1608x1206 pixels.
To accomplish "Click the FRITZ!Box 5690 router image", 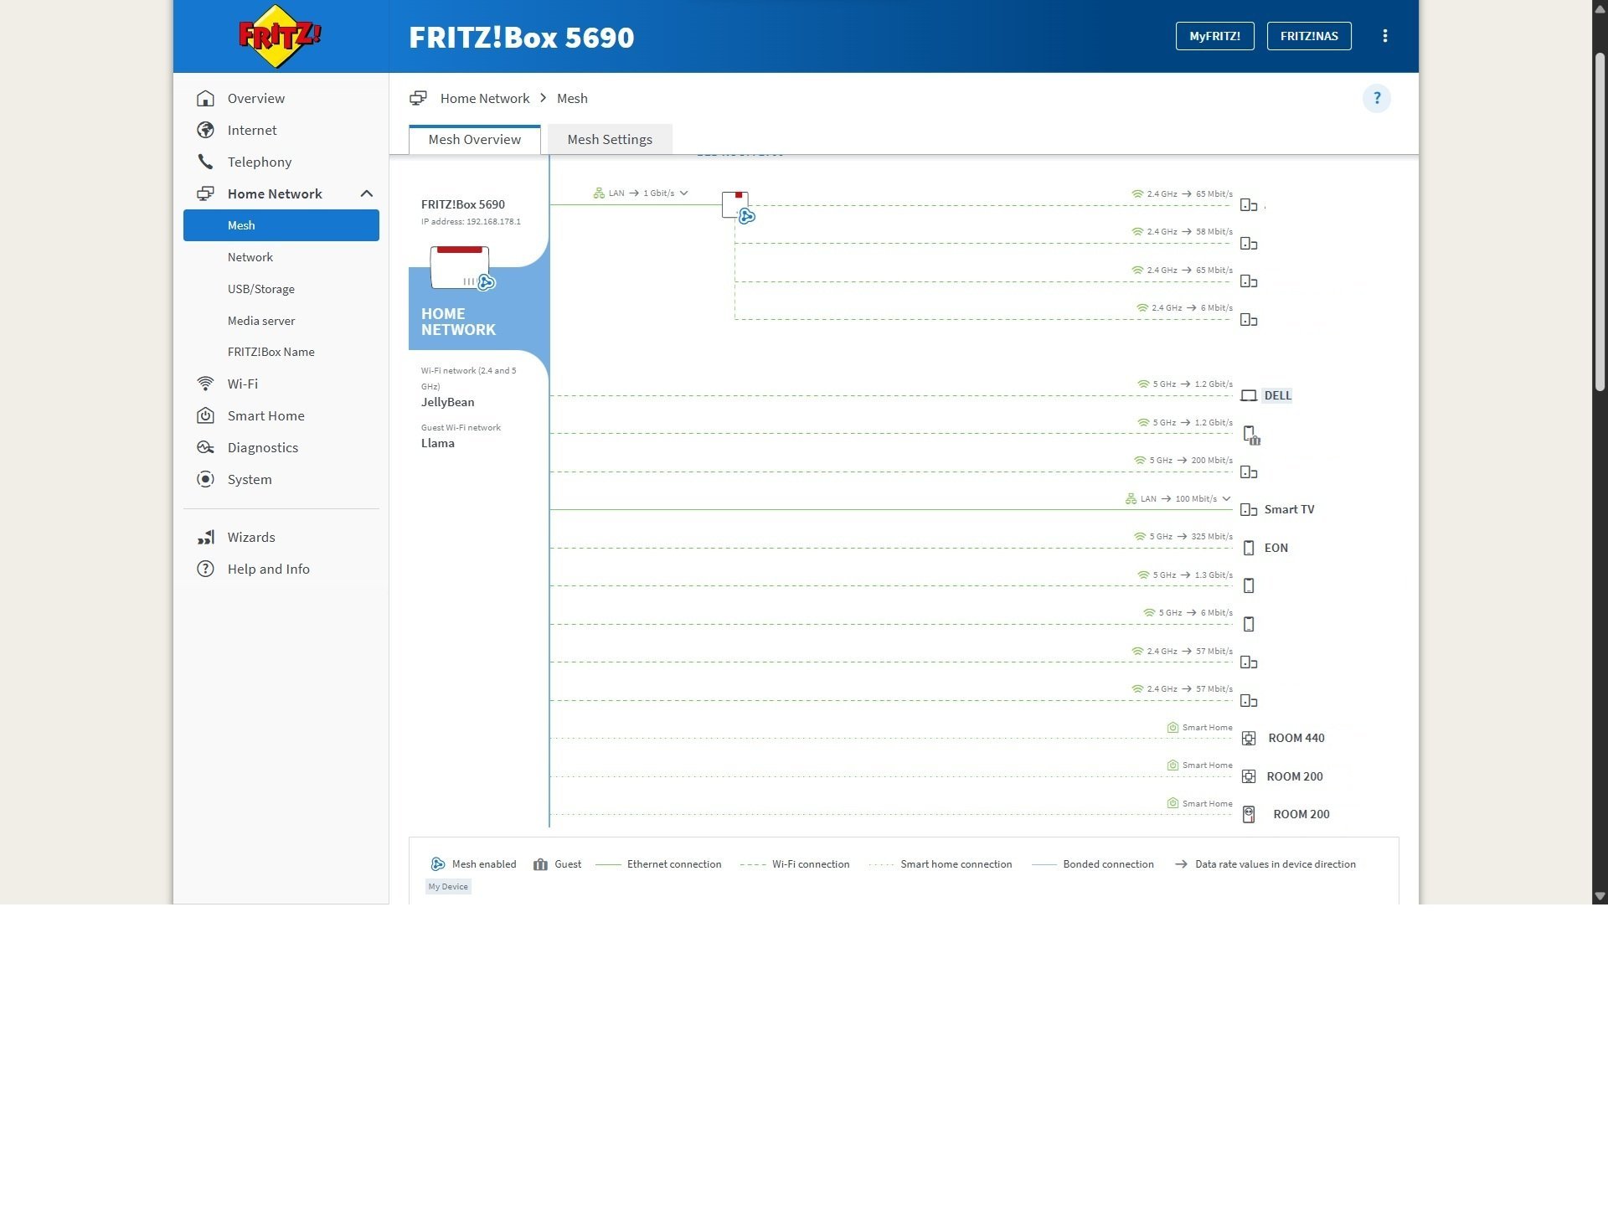I will (461, 268).
